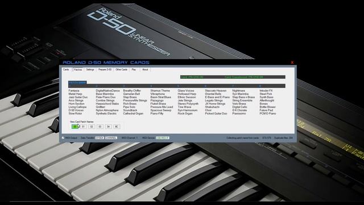The image size is (364, 205).
Task: Select the Bass Marimba patch
Action: (105, 94)
